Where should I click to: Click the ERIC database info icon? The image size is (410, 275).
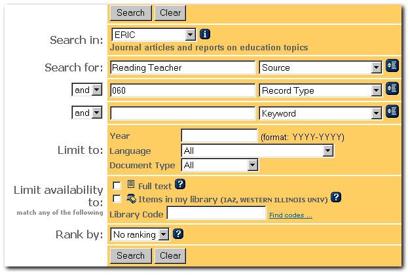[x=205, y=34]
